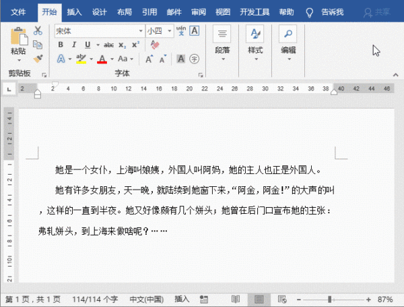Image resolution: width=404 pixels, height=307 pixels.
Task: Apply red font color
Action: 102,59
